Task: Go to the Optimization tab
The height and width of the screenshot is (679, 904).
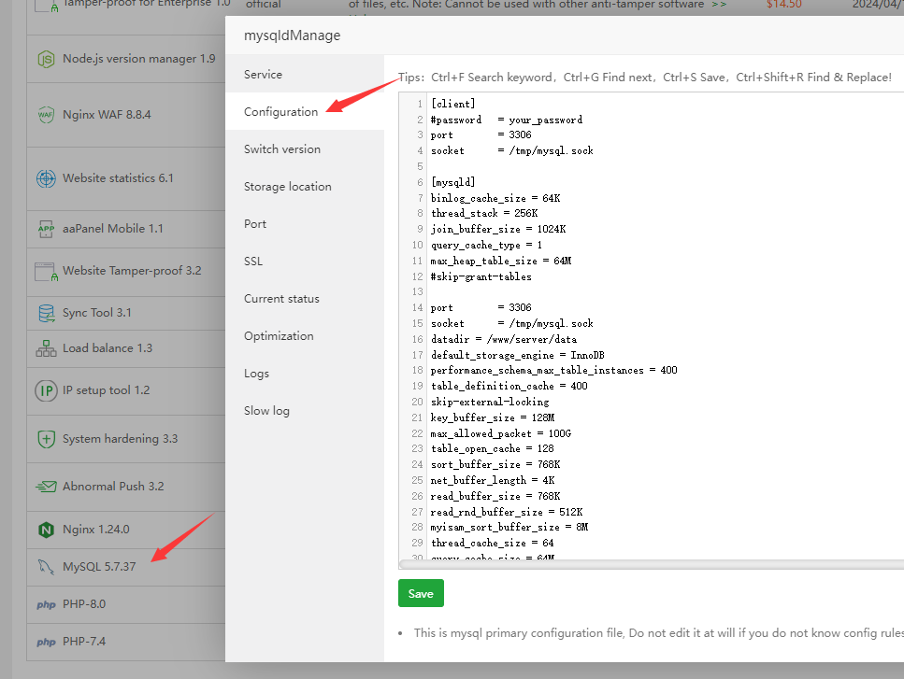Action: coord(279,336)
